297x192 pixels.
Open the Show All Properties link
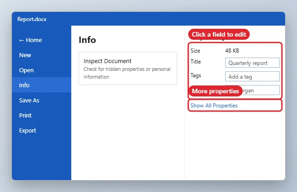pos(214,106)
